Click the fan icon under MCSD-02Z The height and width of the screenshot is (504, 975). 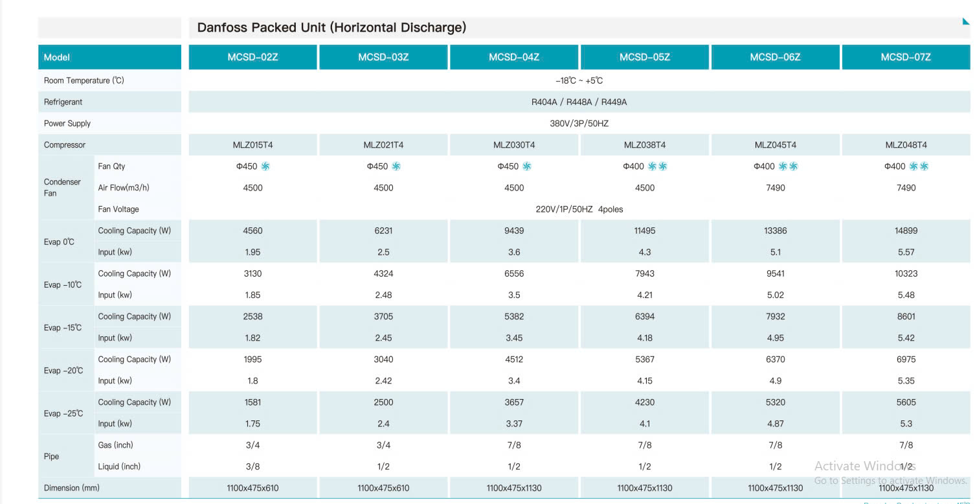[x=265, y=166]
